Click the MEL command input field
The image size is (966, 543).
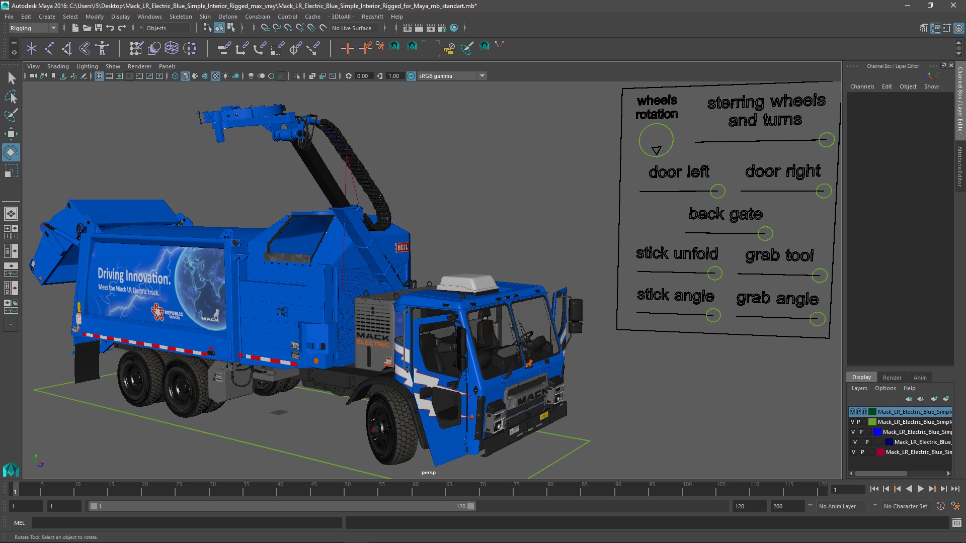[x=187, y=523]
